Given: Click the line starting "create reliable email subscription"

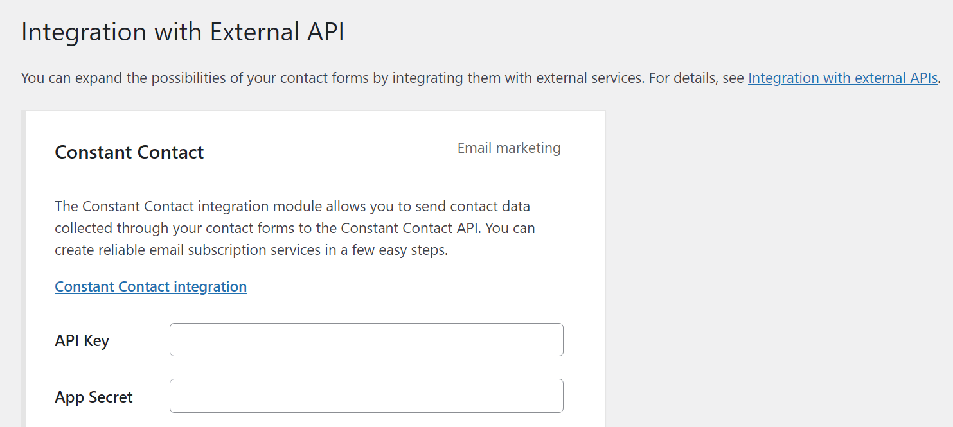Looking at the screenshot, I should [251, 250].
